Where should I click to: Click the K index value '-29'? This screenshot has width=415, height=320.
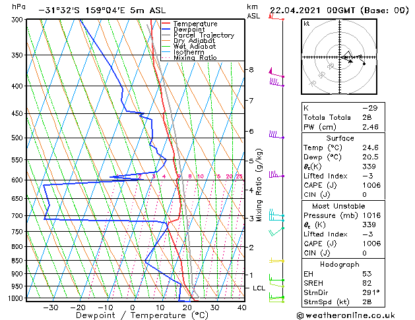(x=369, y=108)
